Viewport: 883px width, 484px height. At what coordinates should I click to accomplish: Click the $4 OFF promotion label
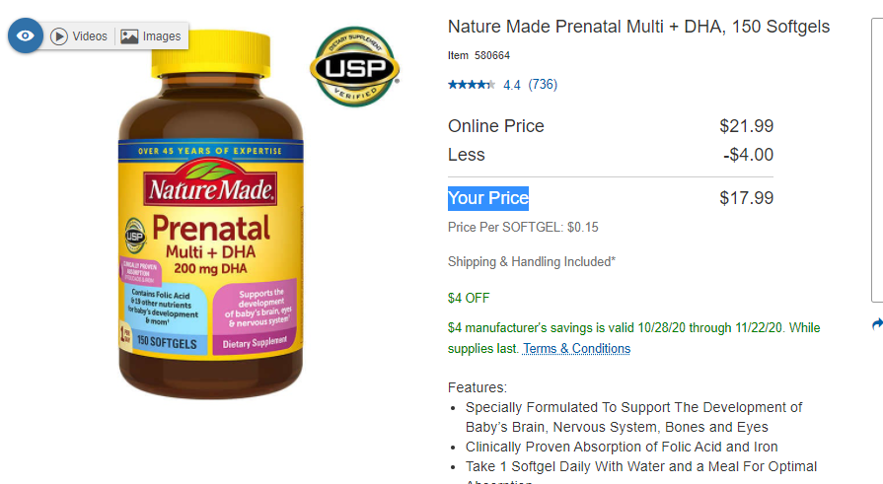click(469, 299)
